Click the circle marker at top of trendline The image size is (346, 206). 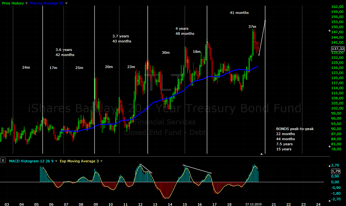click(265, 21)
